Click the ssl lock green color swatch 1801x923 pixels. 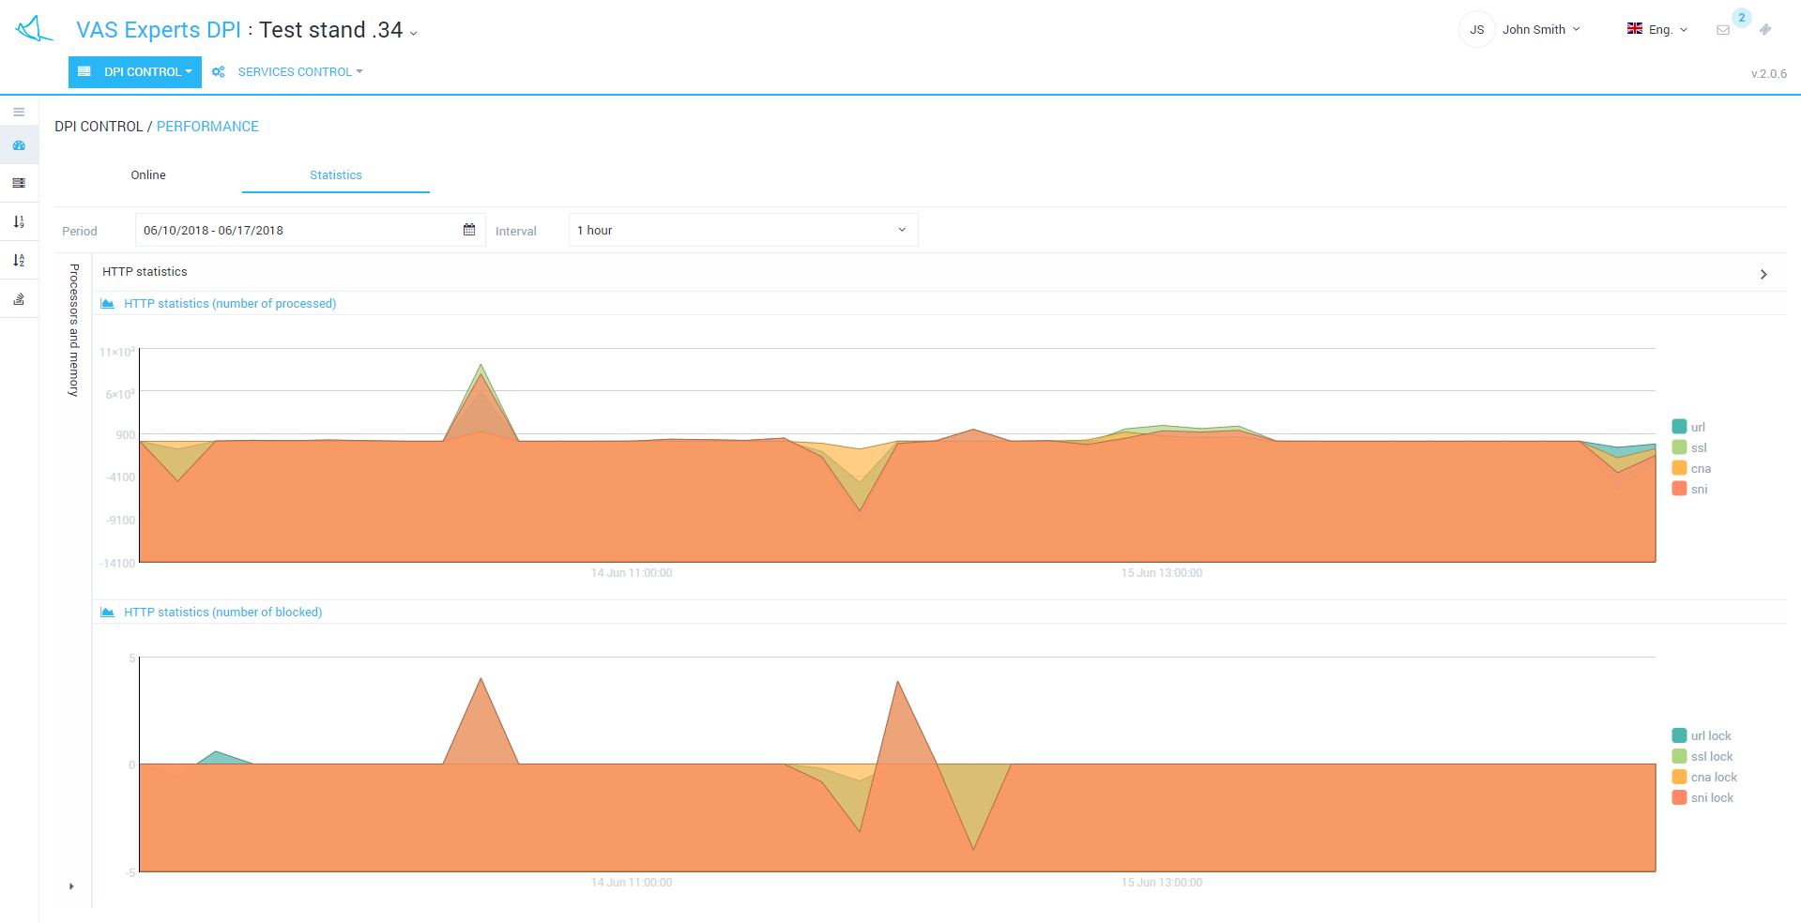1679,757
